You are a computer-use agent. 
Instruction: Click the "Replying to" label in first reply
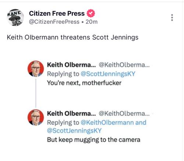pyautogui.click(x=63, y=74)
